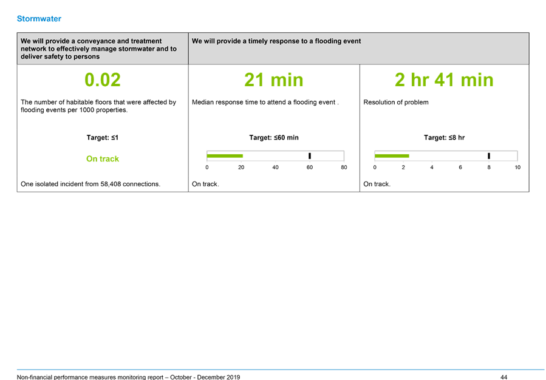Click page number 44 in footer
The image size is (546, 380).
tap(504, 377)
